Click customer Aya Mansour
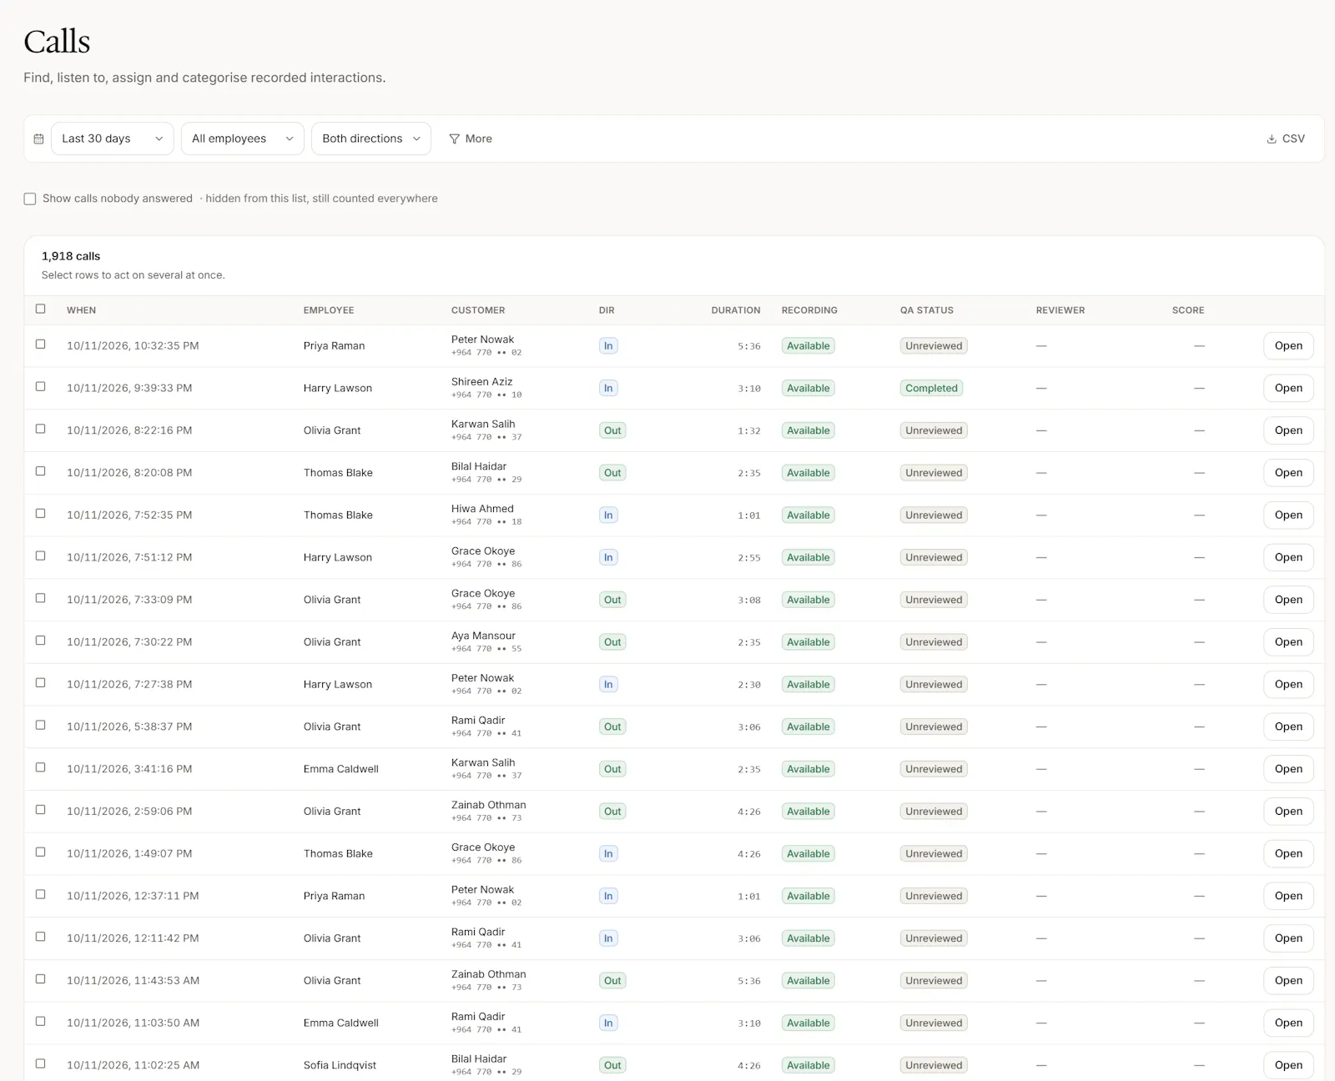This screenshot has width=1335, height=1081. pyautogui.click(x=483, y=636)
